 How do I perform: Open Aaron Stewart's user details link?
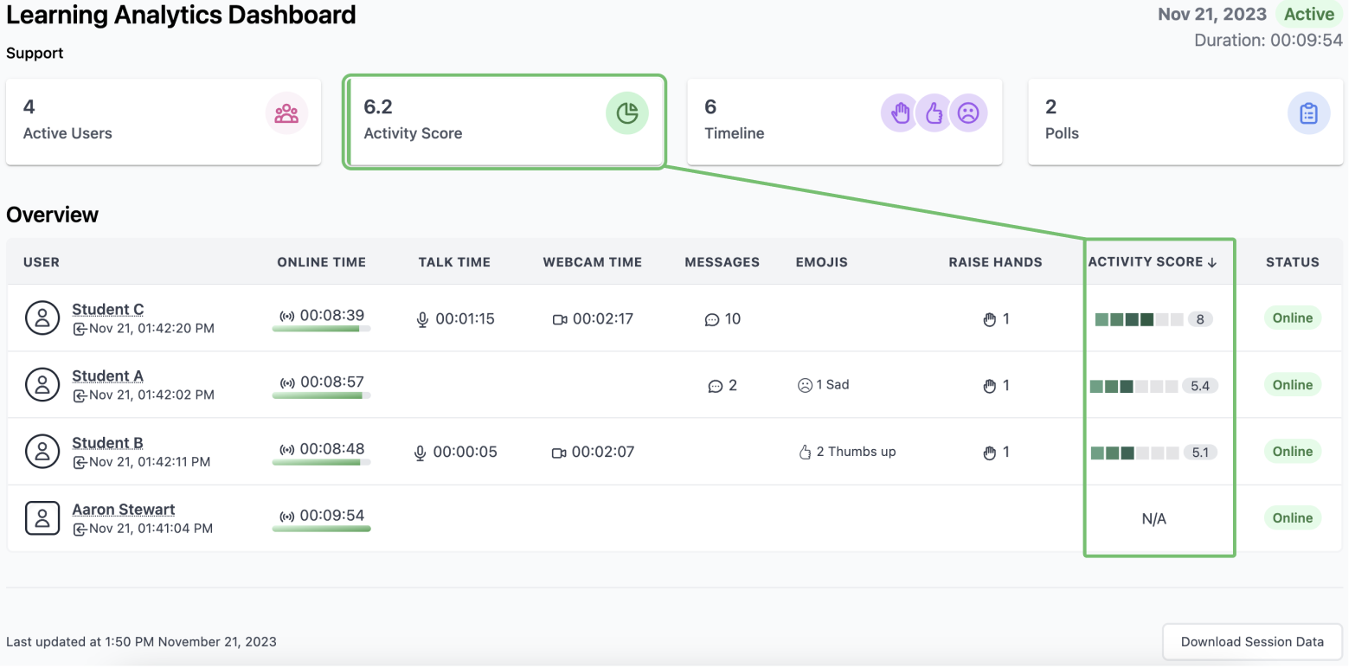(x=123, y=509)
